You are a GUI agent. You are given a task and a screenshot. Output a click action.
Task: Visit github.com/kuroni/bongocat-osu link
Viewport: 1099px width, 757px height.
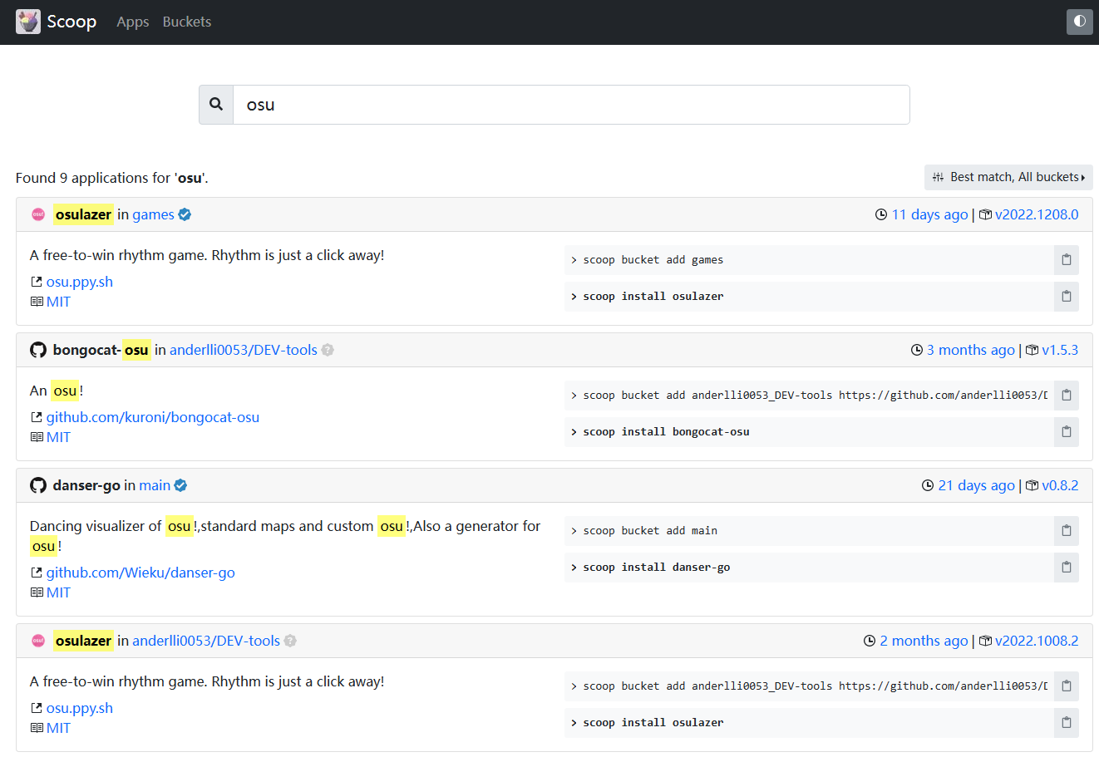coord(153,417)
